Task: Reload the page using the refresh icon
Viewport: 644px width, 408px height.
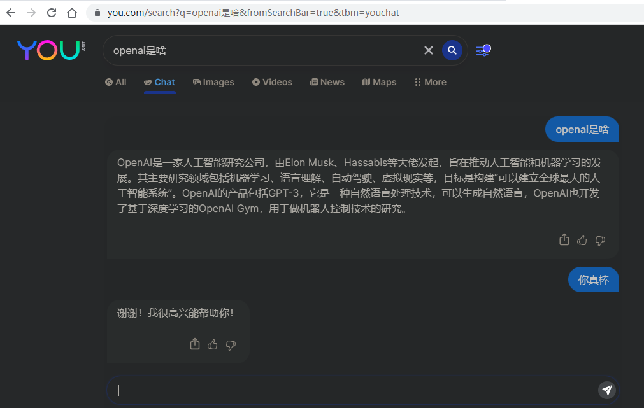Action: (52, 13)
